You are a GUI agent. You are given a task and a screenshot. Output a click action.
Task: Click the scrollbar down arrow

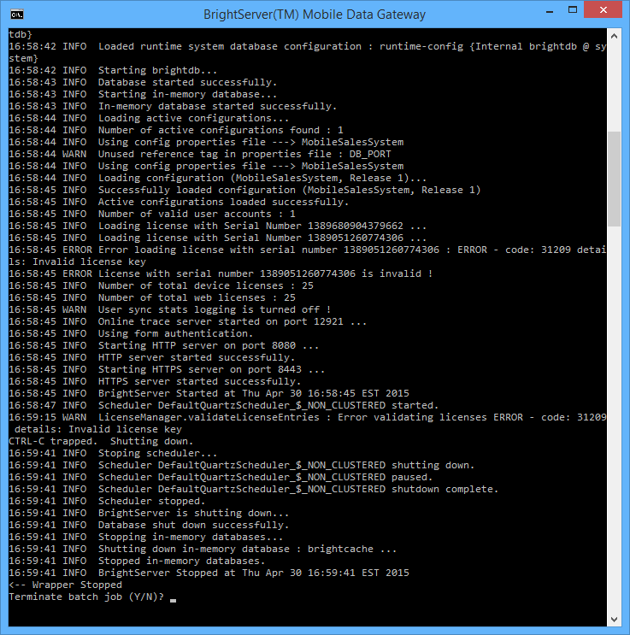tap(615, 619)
